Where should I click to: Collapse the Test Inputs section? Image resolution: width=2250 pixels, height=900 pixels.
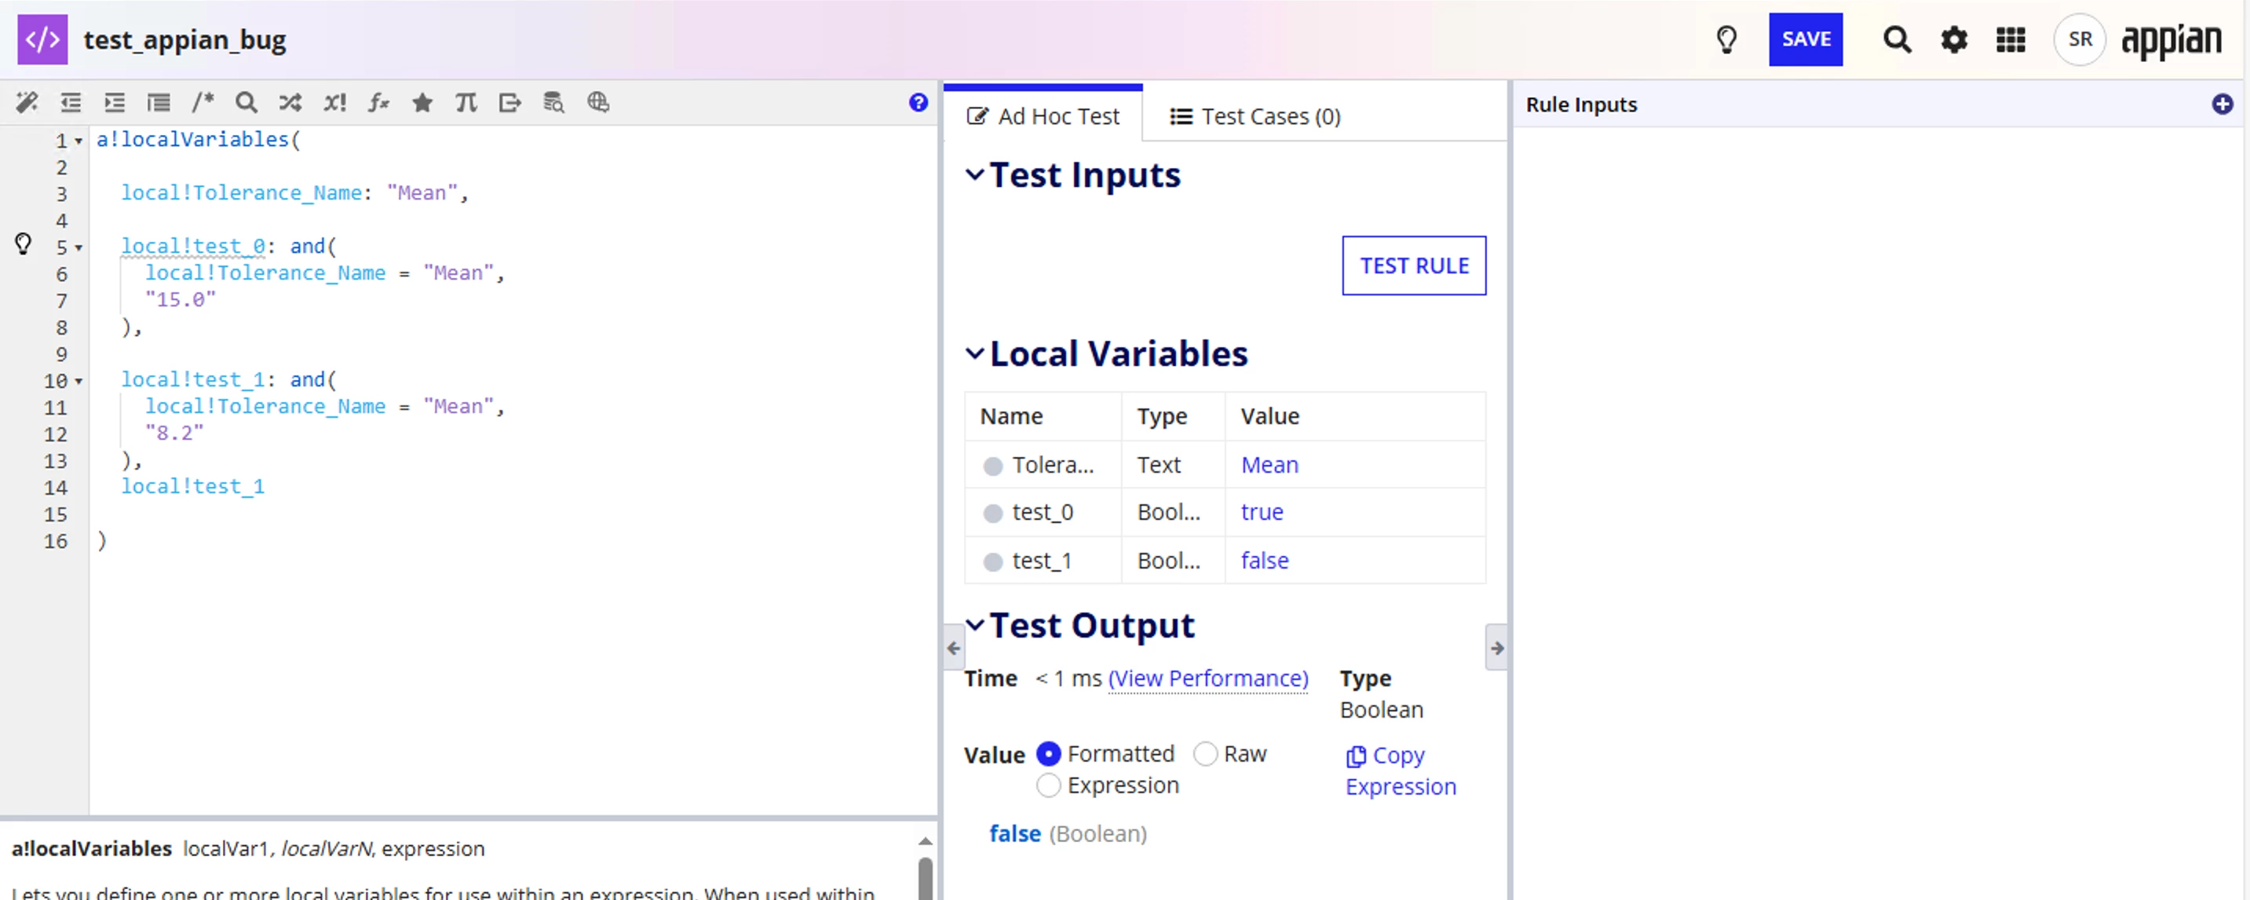click(x=975, y=175)
